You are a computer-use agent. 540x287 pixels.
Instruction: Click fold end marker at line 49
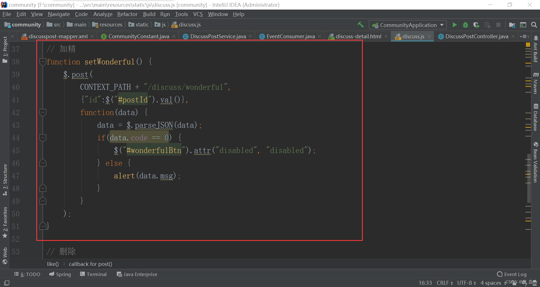click(x=43, y=201)
